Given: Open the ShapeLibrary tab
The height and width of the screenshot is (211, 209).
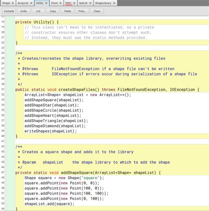Looking at the screenshot, I should pyautogui.click(x=103, y=3).
